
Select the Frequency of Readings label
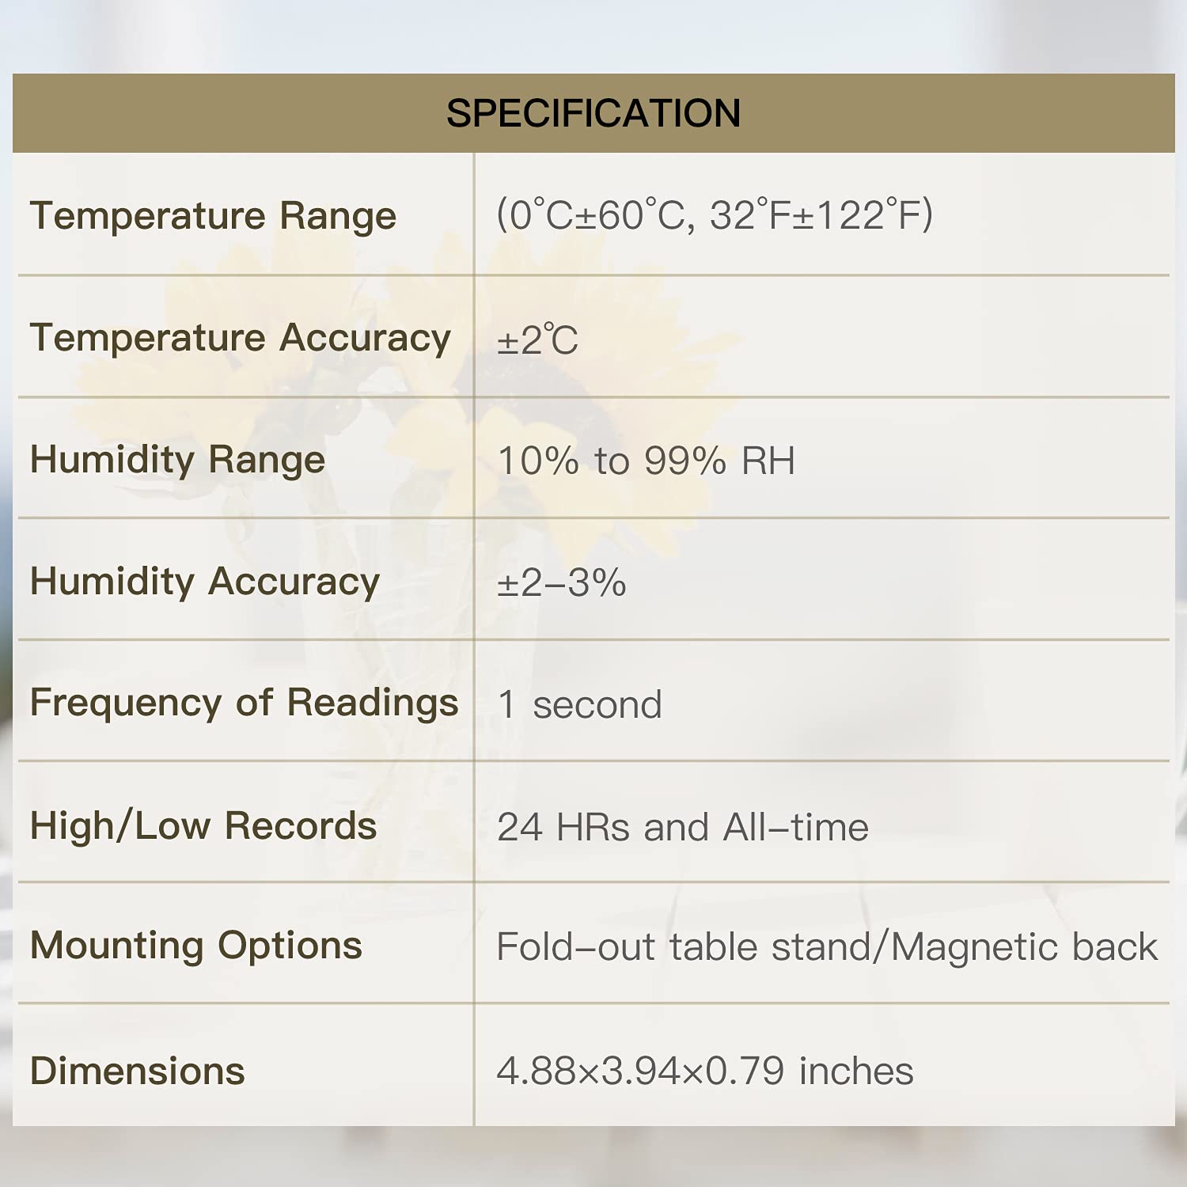point(244,703)
